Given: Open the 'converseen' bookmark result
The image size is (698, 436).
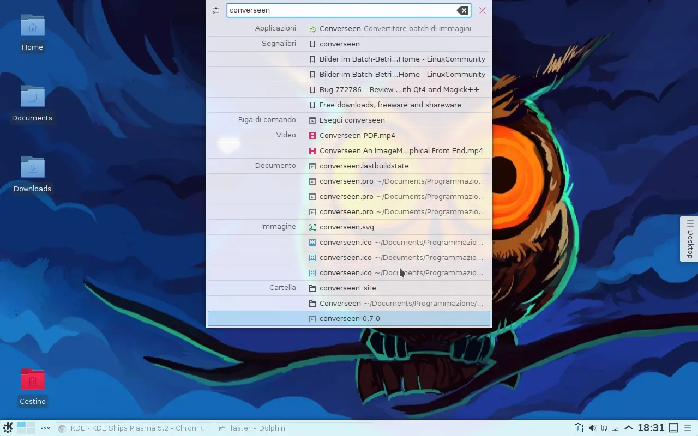Looking at the screenshot, I should pos(349,44).
